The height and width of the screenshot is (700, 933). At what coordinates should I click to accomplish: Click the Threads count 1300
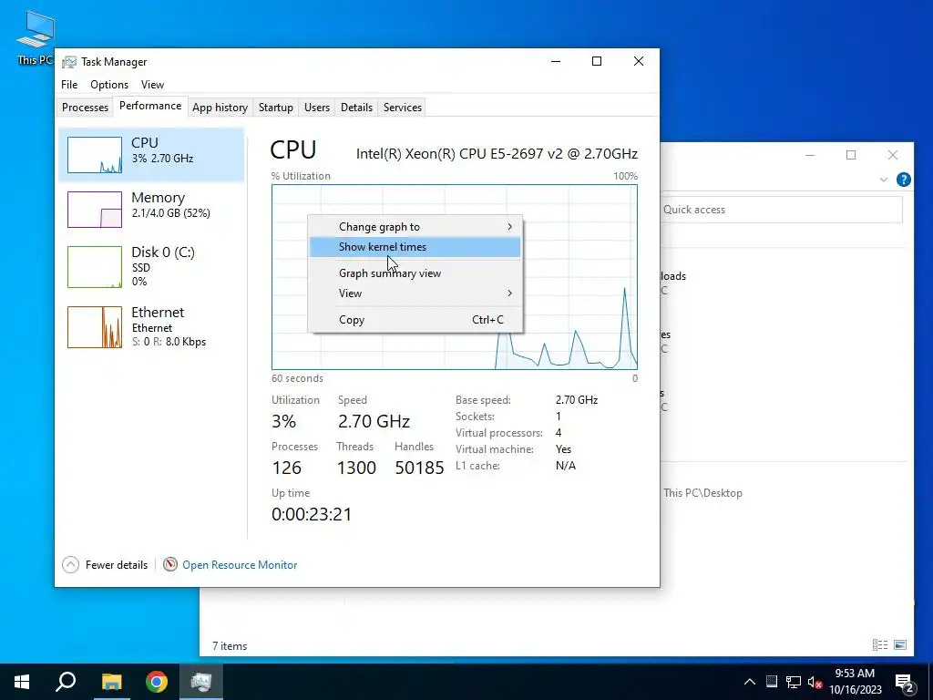click(x=356, y=468)
